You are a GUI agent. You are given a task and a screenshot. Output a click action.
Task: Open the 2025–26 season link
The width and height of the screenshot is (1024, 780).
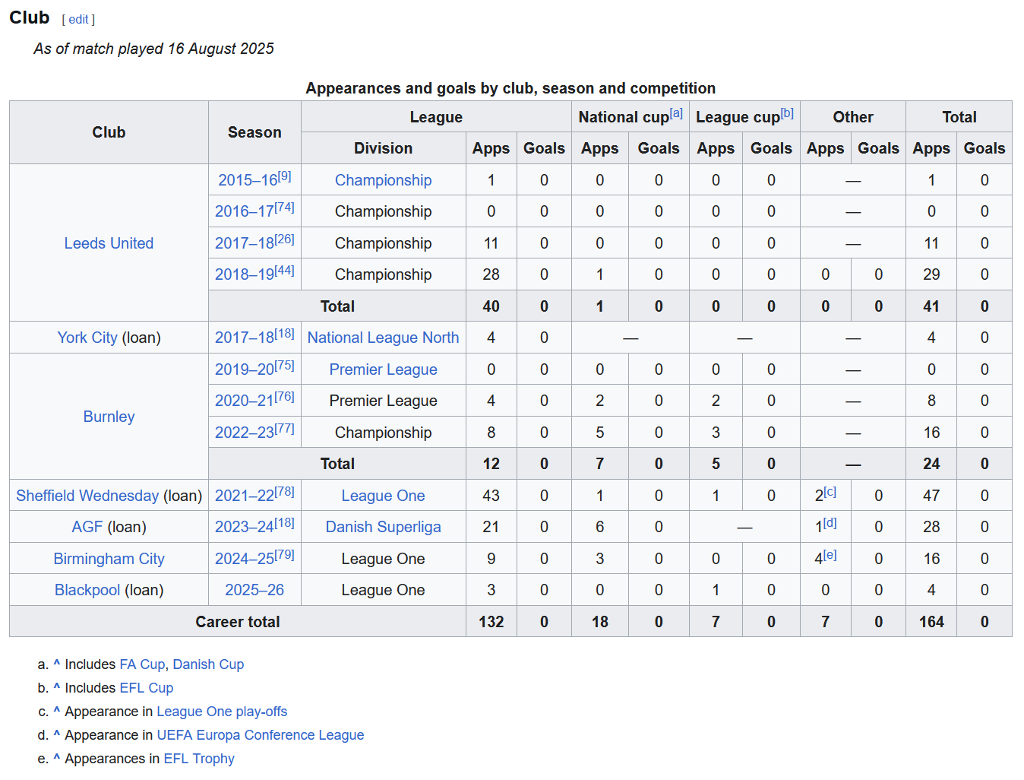click(x=254, y=590)
